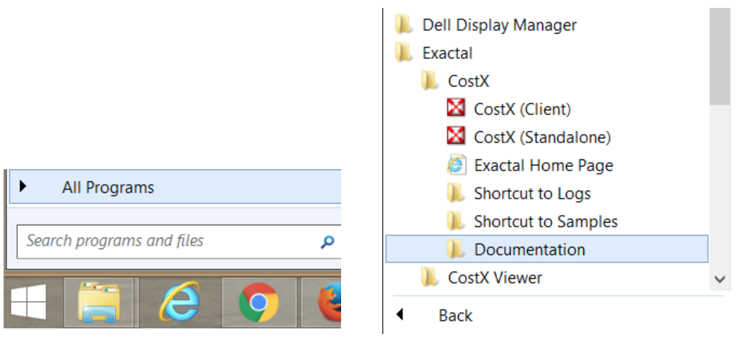The width and height of the screenshot is (737, 337).
Task: Click in the Search programs and files box
Action: pyautogui.click(x=179, y=241)
